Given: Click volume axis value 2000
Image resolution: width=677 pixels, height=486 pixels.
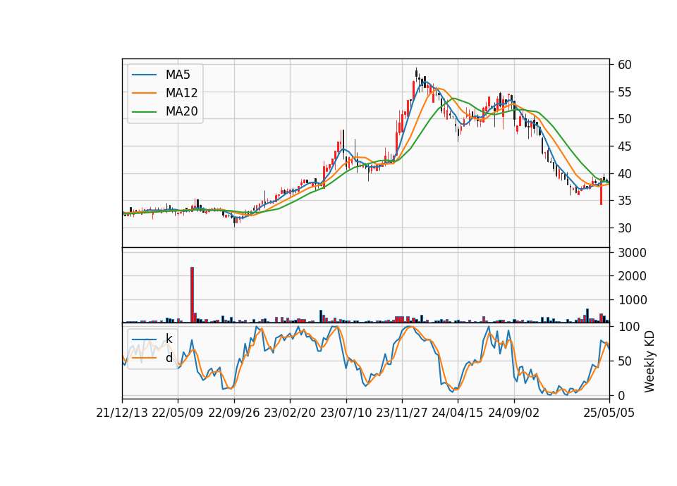Looking at the screenshot, I should [633, 276].
